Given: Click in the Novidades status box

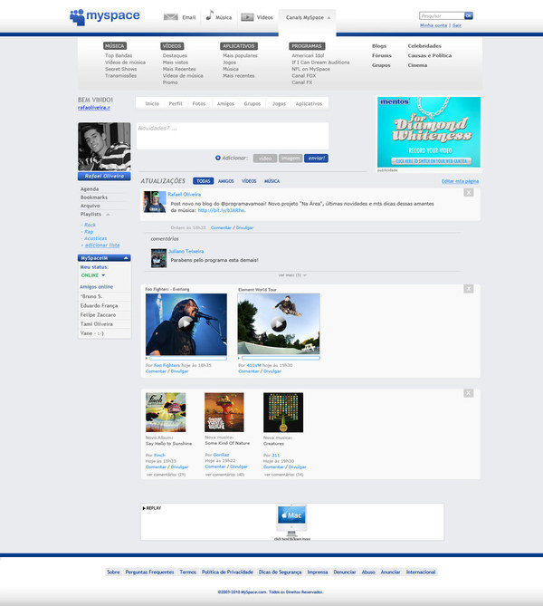Looking at the screenshot, I should [233, 136].
